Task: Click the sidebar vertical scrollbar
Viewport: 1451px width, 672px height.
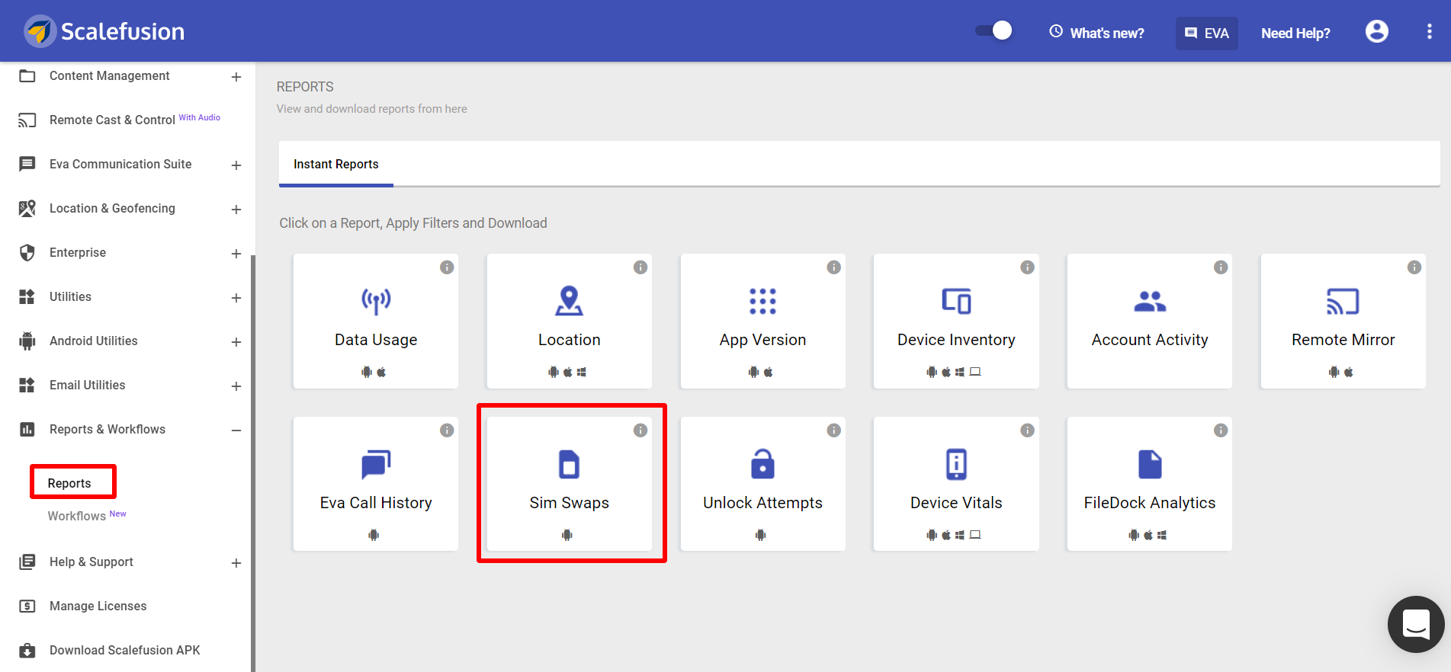Action: [253, 463]
